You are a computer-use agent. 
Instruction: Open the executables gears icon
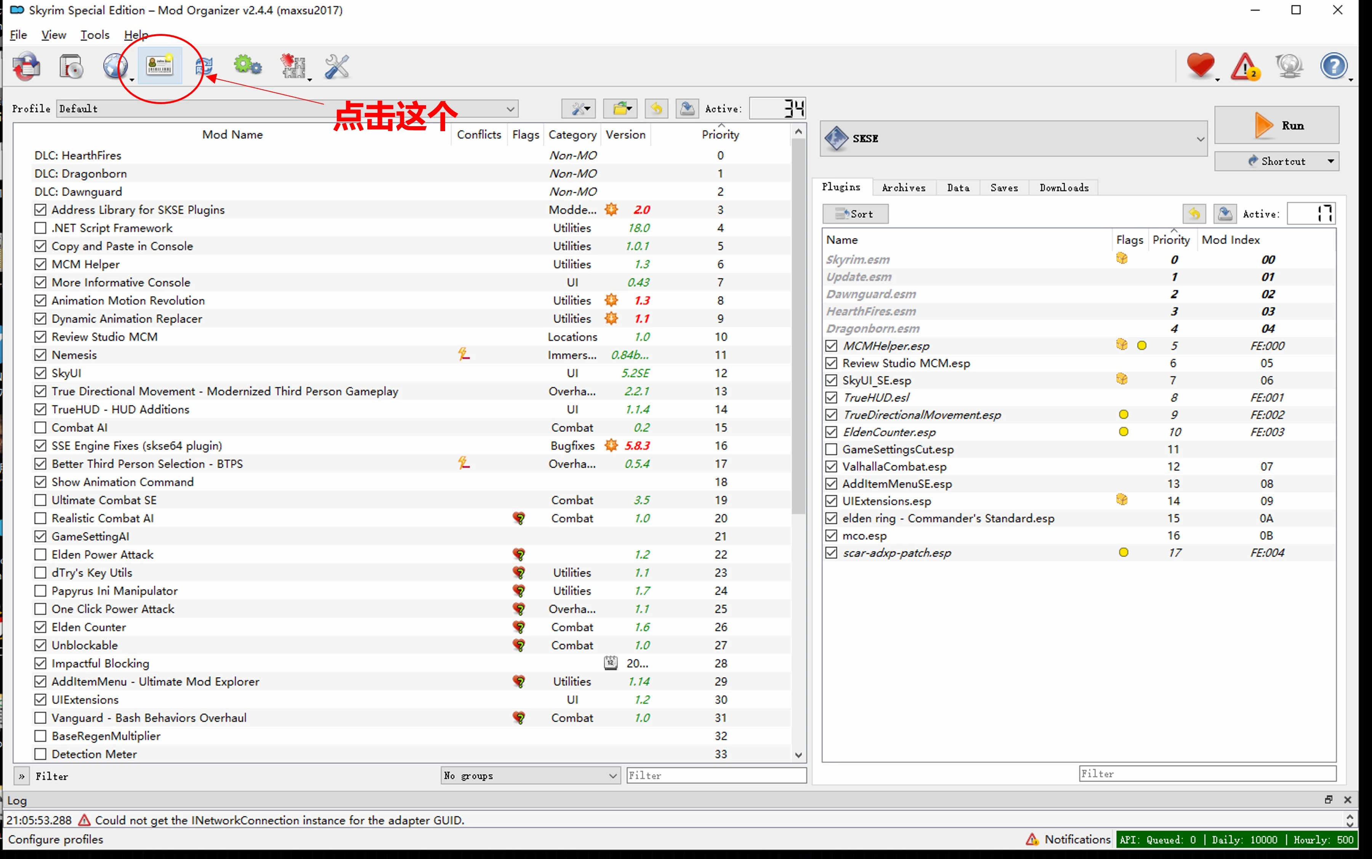248,66
